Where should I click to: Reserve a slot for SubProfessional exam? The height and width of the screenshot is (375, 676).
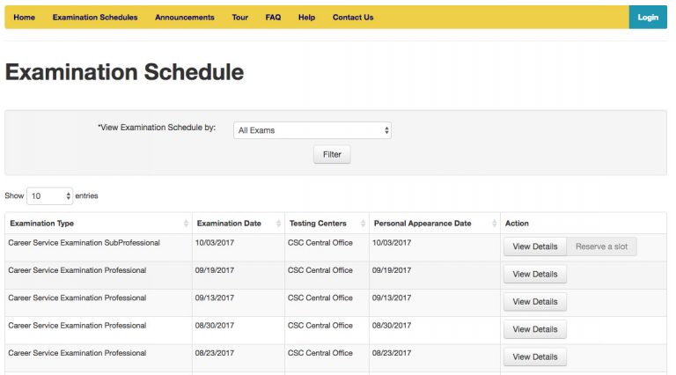pyautogui.click(x=601, y=246)
